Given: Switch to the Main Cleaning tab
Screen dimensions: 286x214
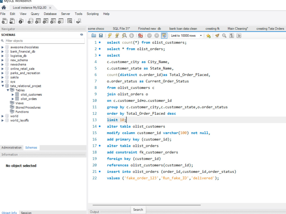Looking at the screenshot, I should (238, 29).
